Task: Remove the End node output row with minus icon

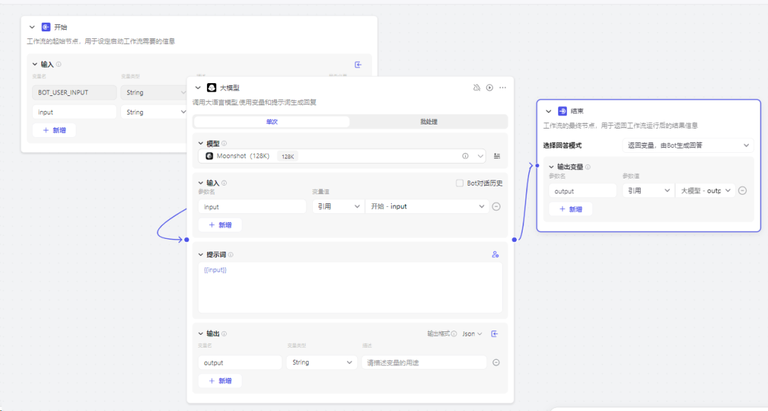Action: 742,191
